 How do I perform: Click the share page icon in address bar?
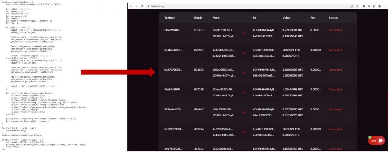(352, 6)
